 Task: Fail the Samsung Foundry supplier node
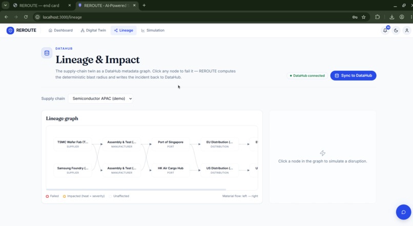(73, 170)
